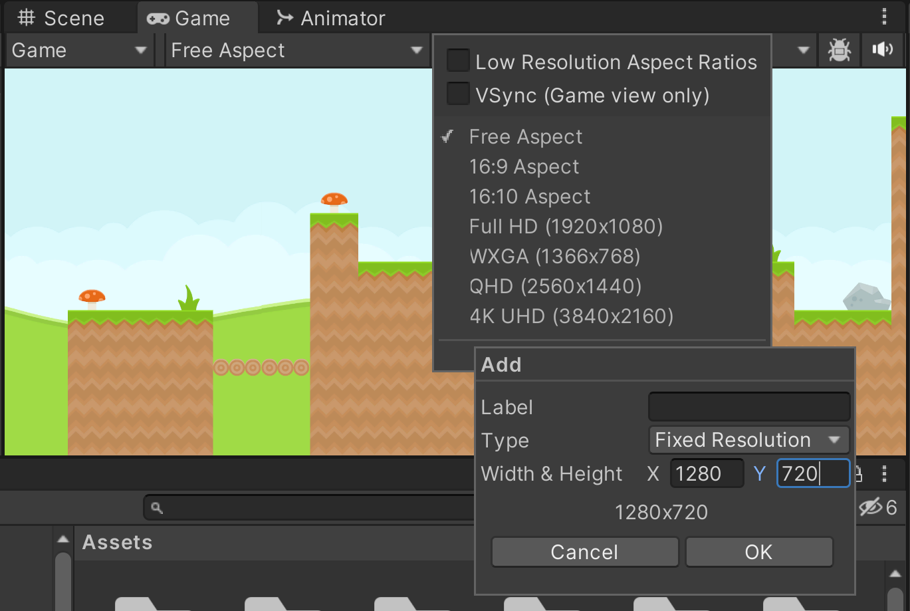
Task: Click the magnifier search icon
Action: click(157, 508)
